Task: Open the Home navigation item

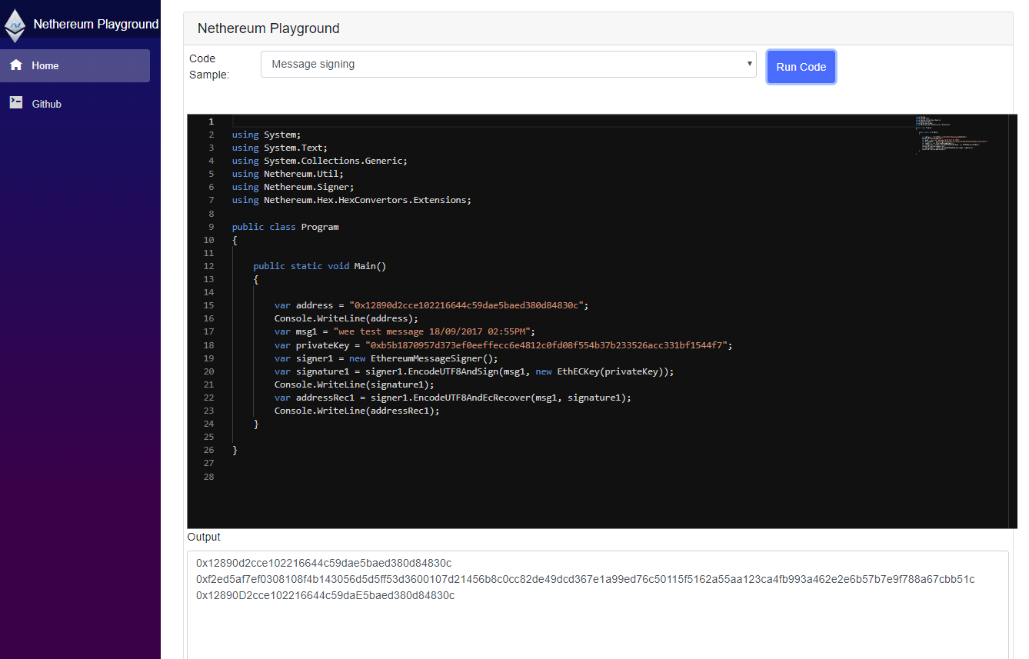Action: click(x=75, y=65)
